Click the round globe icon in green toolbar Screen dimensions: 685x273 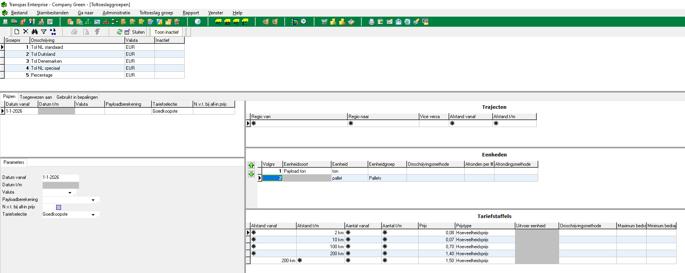[x=197, y=22]
